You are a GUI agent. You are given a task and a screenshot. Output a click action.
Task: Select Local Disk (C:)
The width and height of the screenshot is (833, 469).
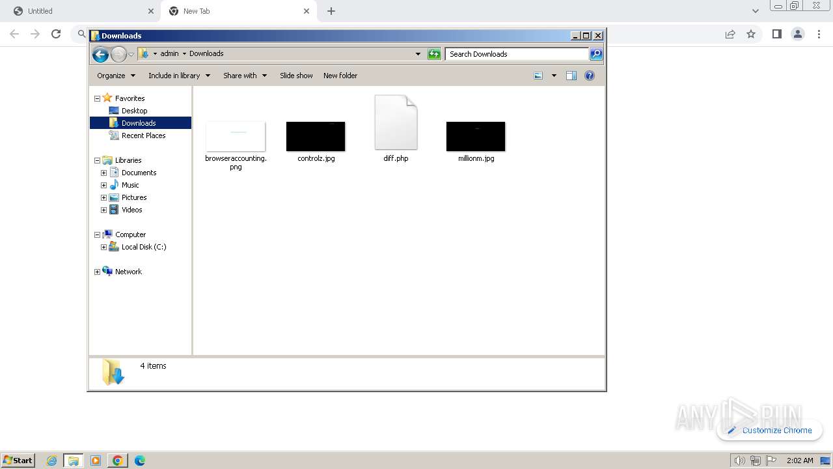pos(143,247)
